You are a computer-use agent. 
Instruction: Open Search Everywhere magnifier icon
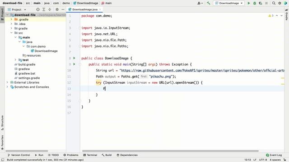pos(274,3)
